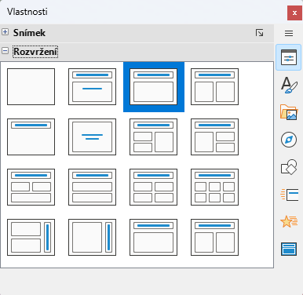Open sidebar settings hamburger menu
Viewport: 303px width, 295px height.
289,33
